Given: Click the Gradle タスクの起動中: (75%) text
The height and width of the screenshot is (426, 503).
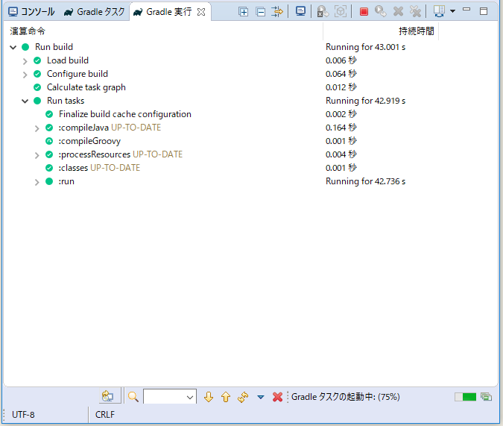Looking at the screenshot, I should tap(346, 397).
